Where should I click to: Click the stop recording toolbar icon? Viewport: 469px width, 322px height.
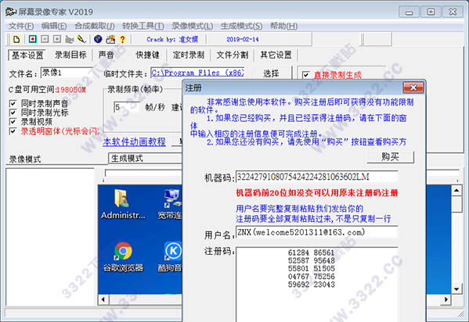tap(57, 39)
